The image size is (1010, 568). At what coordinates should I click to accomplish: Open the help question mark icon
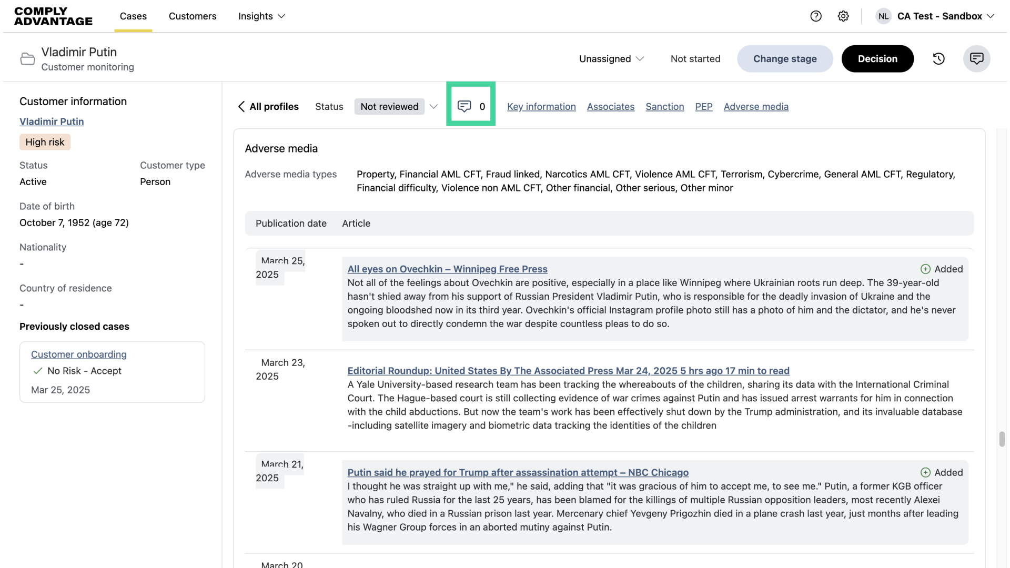(x=816, y=16)
